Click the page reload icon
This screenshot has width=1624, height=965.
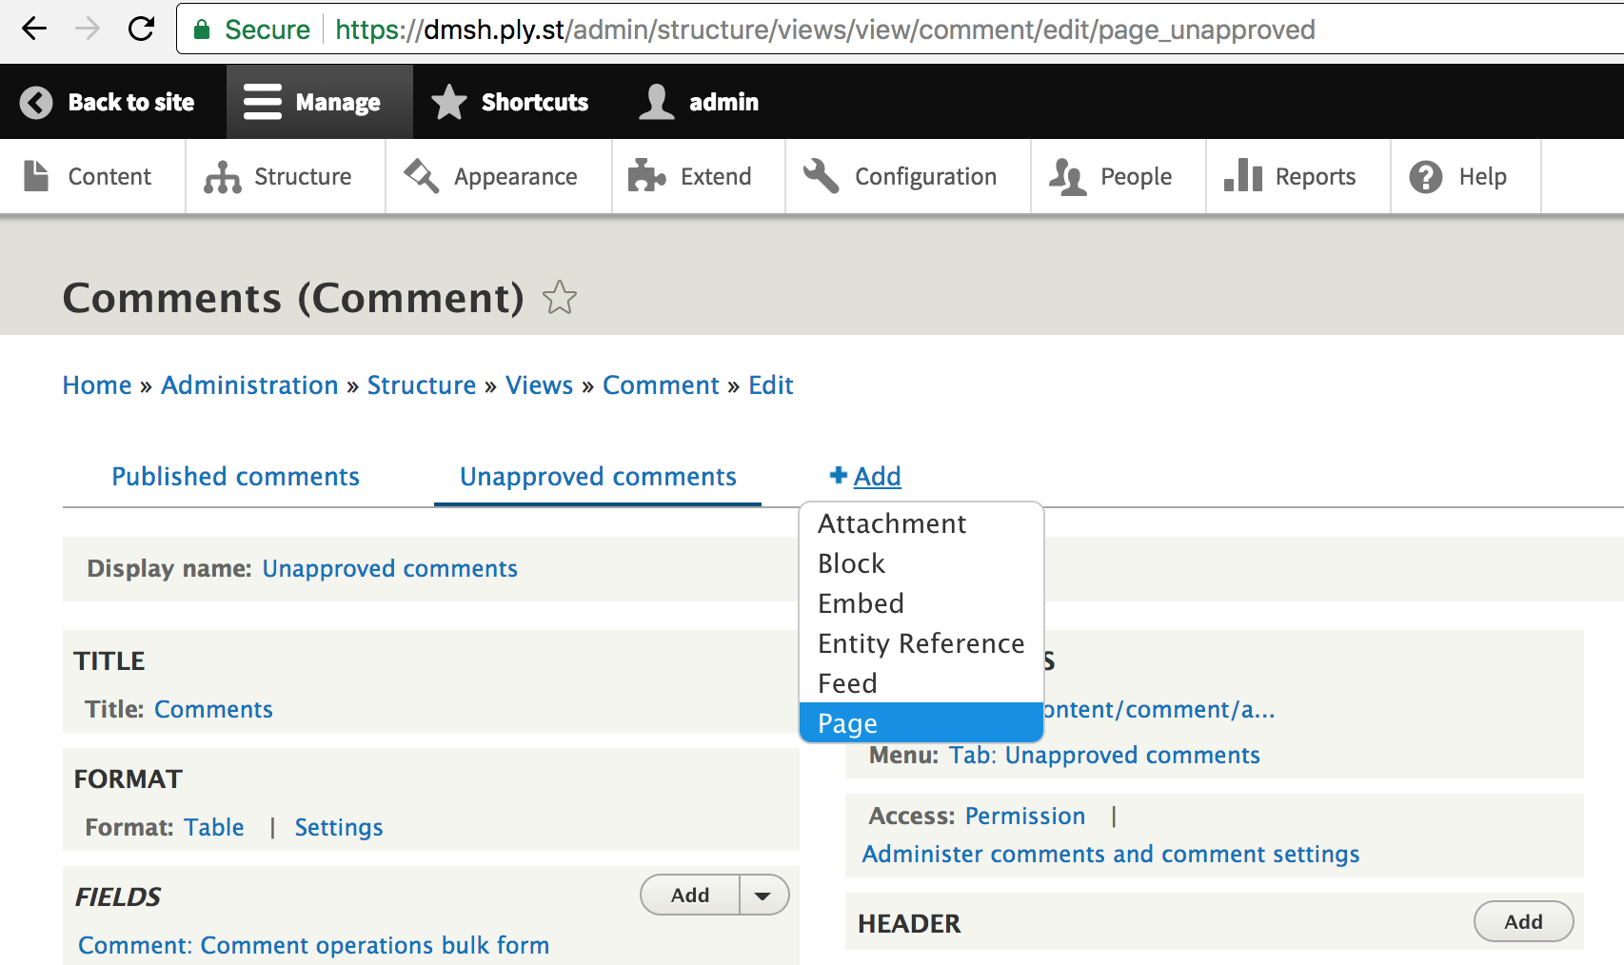pos(141,29)
